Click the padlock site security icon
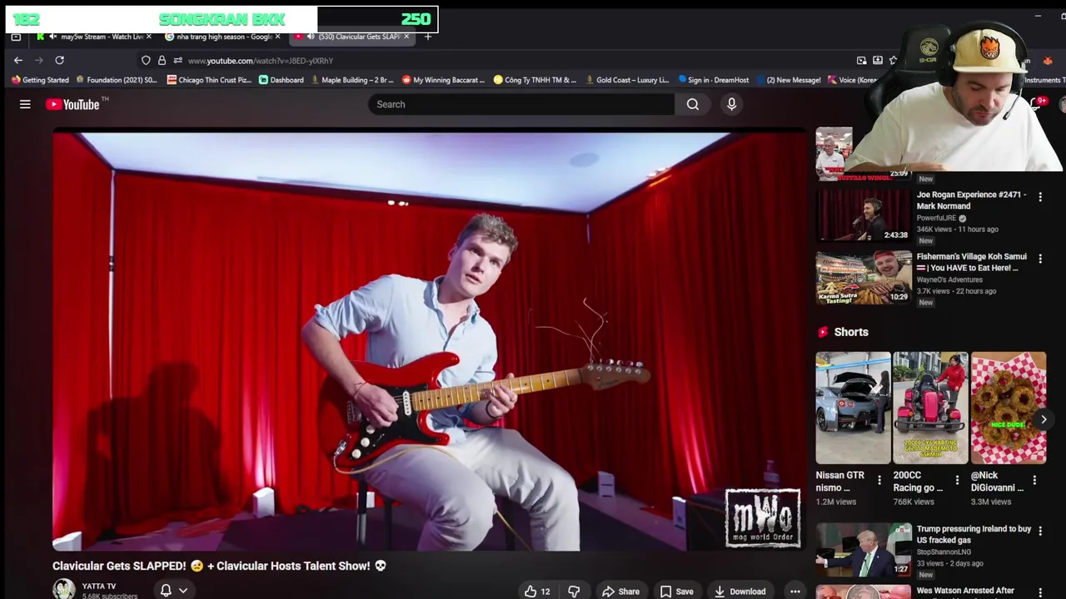This screenshot has width=1066, height=599. pos(162,60)
